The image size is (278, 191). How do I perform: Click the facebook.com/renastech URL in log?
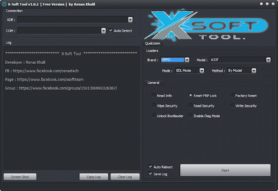46,71
